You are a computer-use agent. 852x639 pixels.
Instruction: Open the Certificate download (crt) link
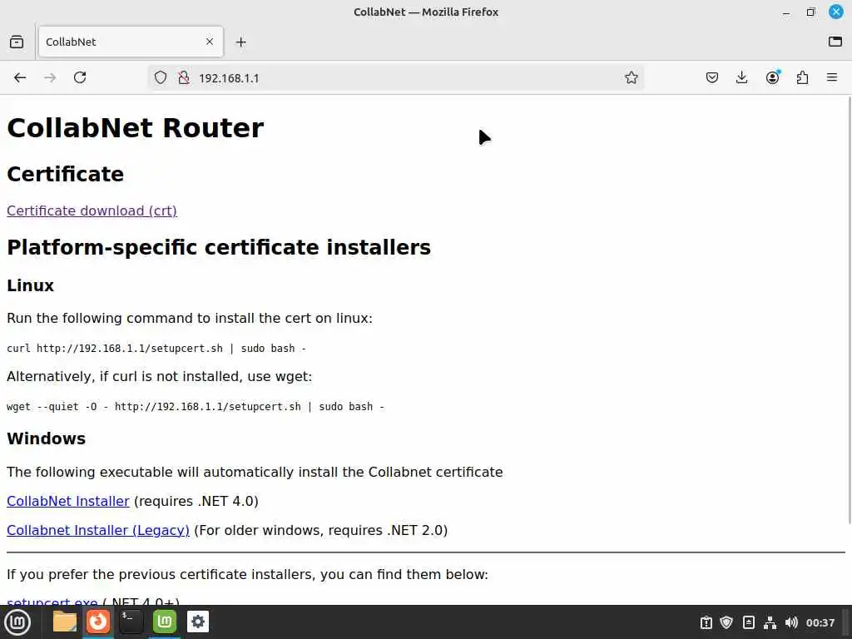pos(92,211)
